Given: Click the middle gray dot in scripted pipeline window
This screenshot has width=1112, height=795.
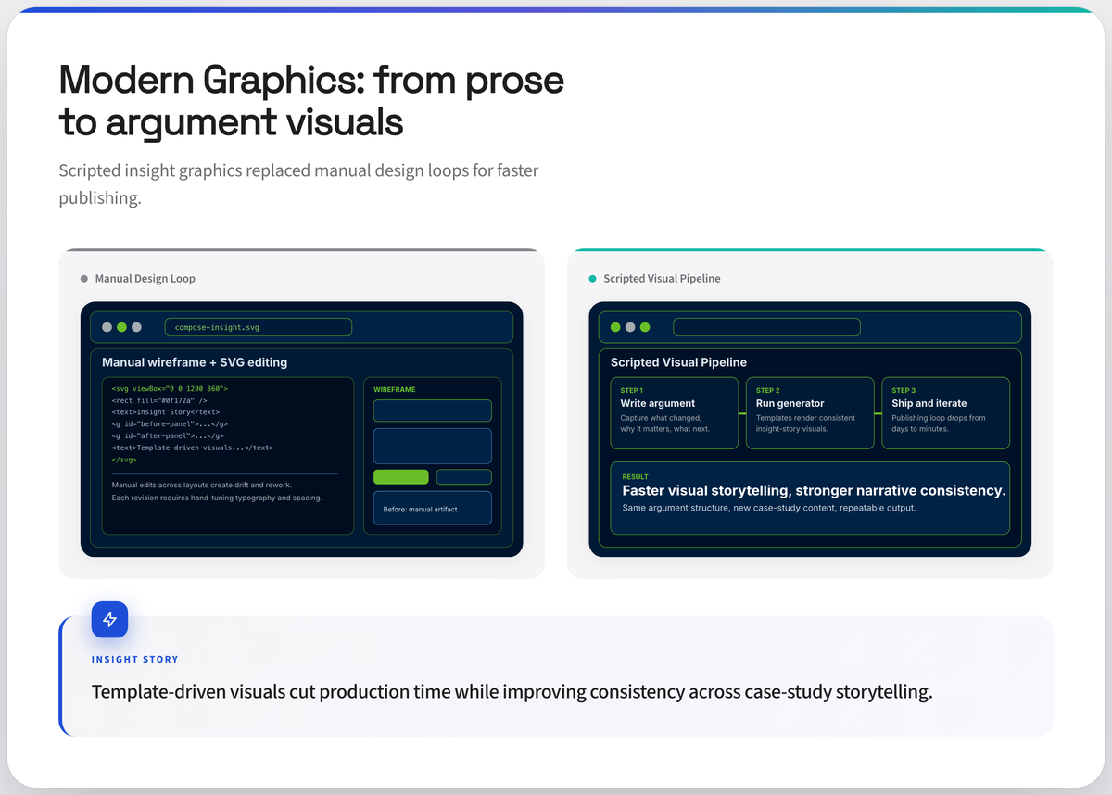Looking at the screenshot, I should pos(630,327).
